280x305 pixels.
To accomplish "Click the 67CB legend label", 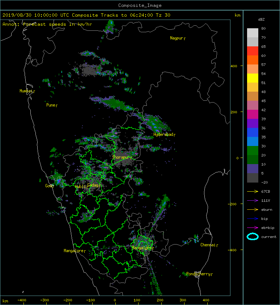I will coord(266,192).
